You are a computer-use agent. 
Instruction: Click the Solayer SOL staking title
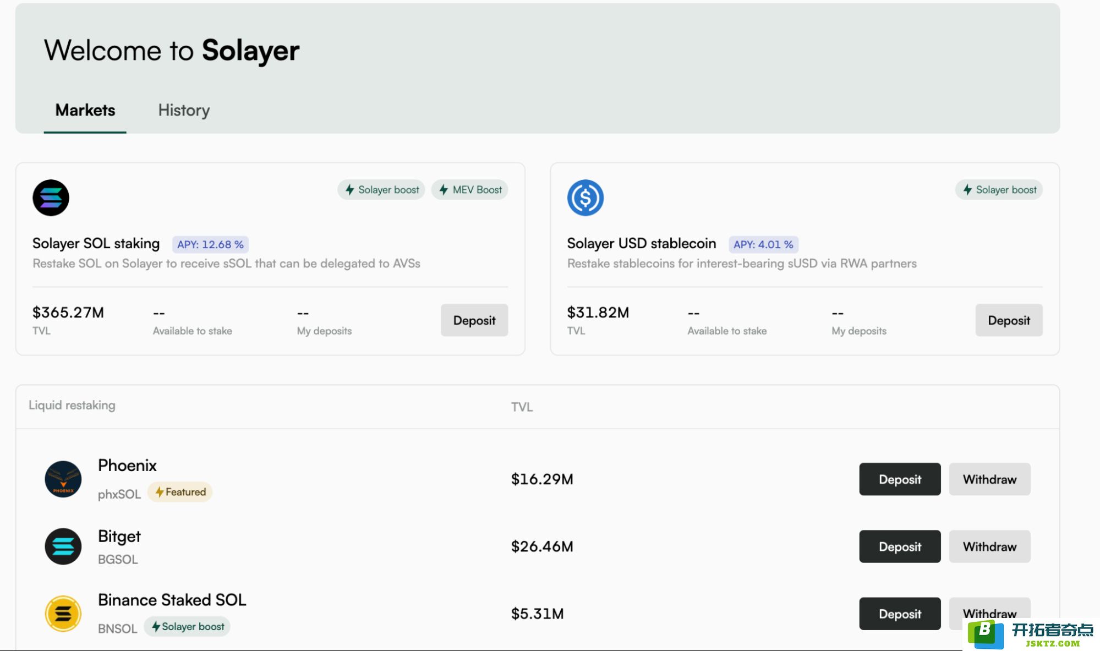tap(96, 243)
